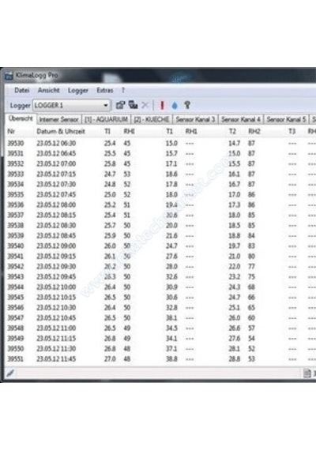Select row number 39540
The image size is (316, 450).
(16, 246)
